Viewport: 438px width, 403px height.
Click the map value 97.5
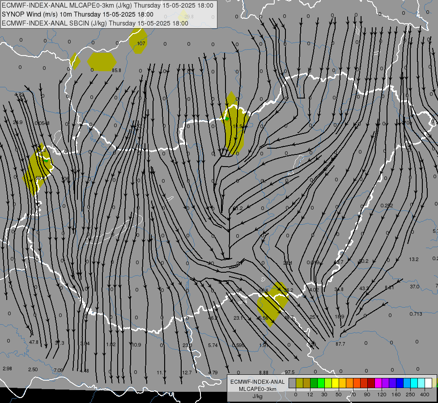[289, 372]
